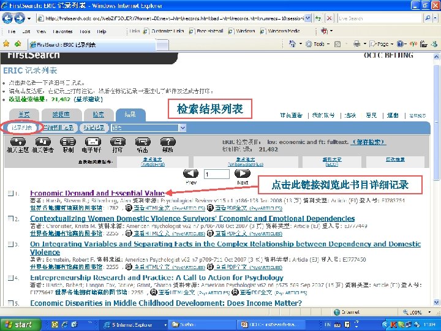Open the Free Hotmail links bar item
441x331 pixels.
click(x=207, y=31)
